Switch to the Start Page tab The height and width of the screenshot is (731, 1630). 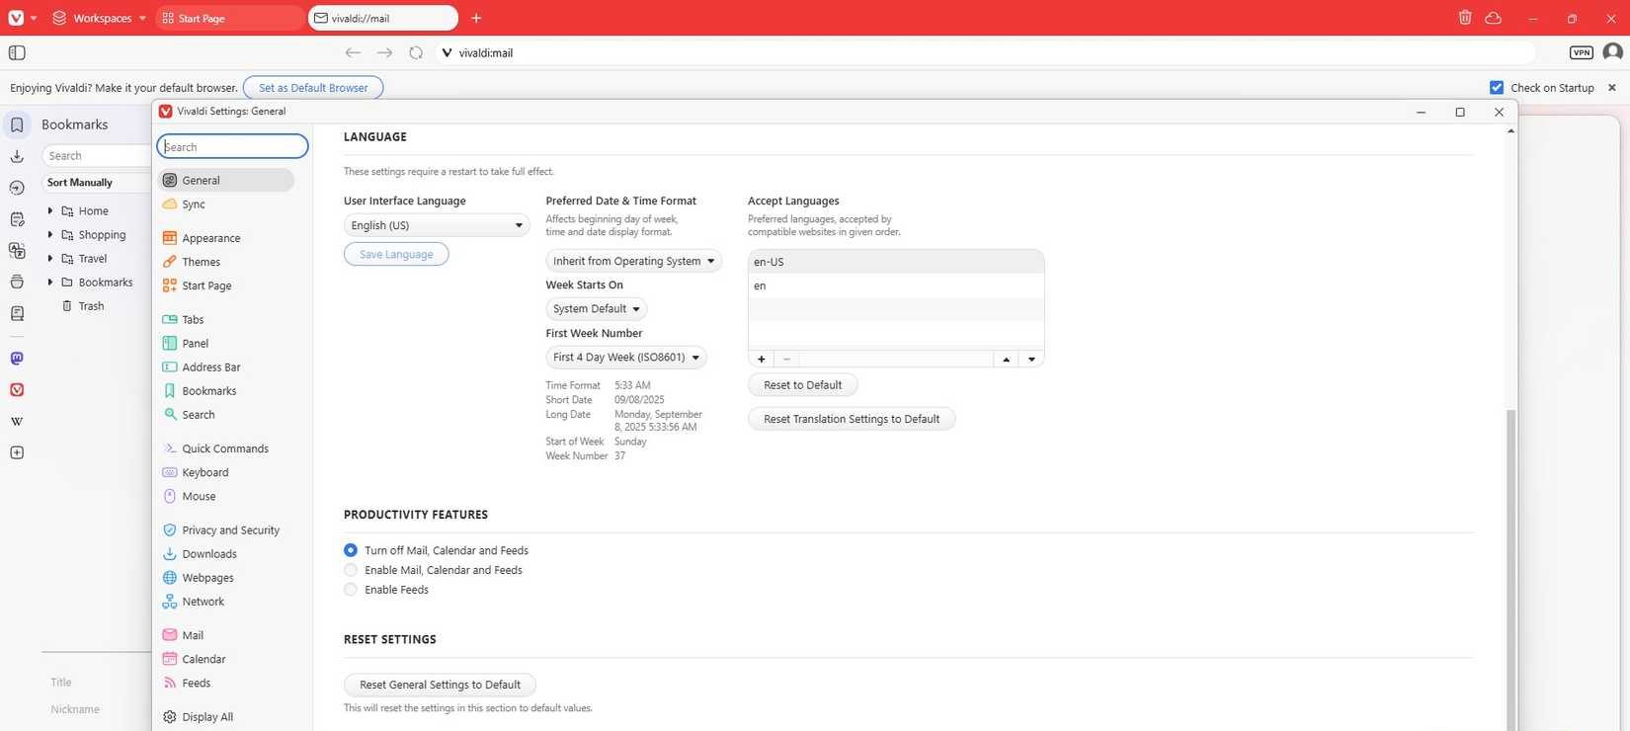click(229, 18)
